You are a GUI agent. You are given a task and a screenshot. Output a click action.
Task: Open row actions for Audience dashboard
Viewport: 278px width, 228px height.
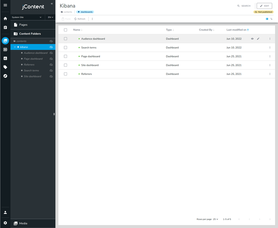[x=270, y=39]
